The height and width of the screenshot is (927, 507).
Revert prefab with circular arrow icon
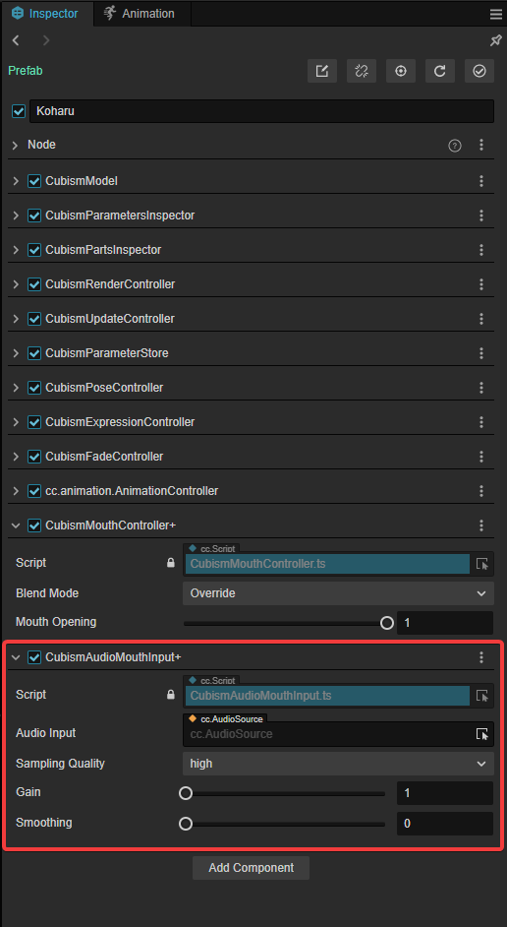pyautogui.click(x=440, y=71)
